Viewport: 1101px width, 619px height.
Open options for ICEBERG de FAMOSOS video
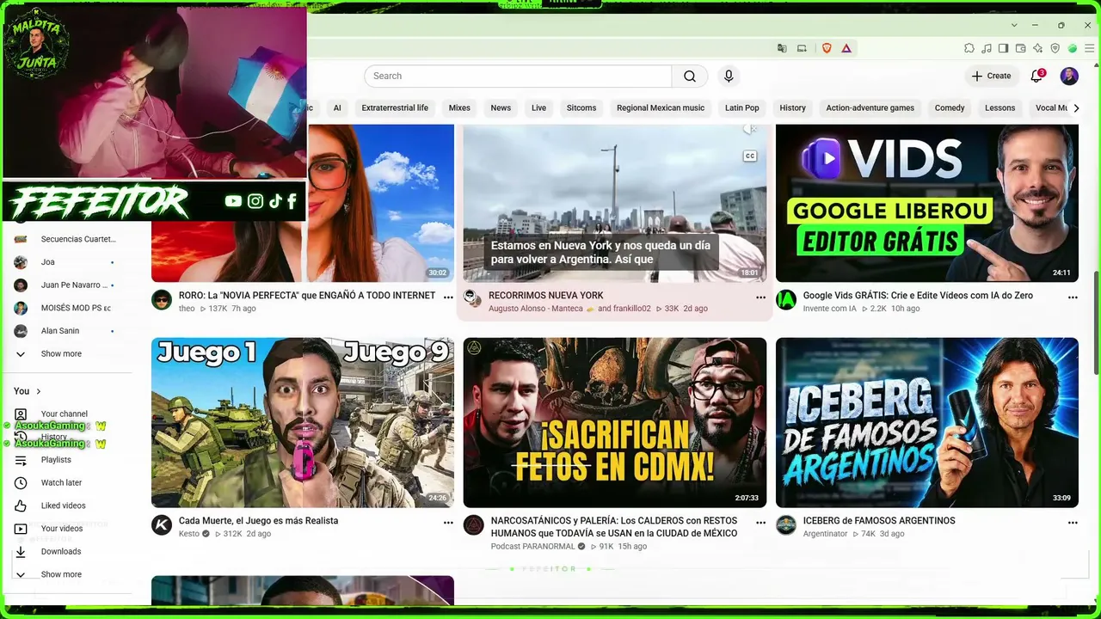tap(1073, 522)
